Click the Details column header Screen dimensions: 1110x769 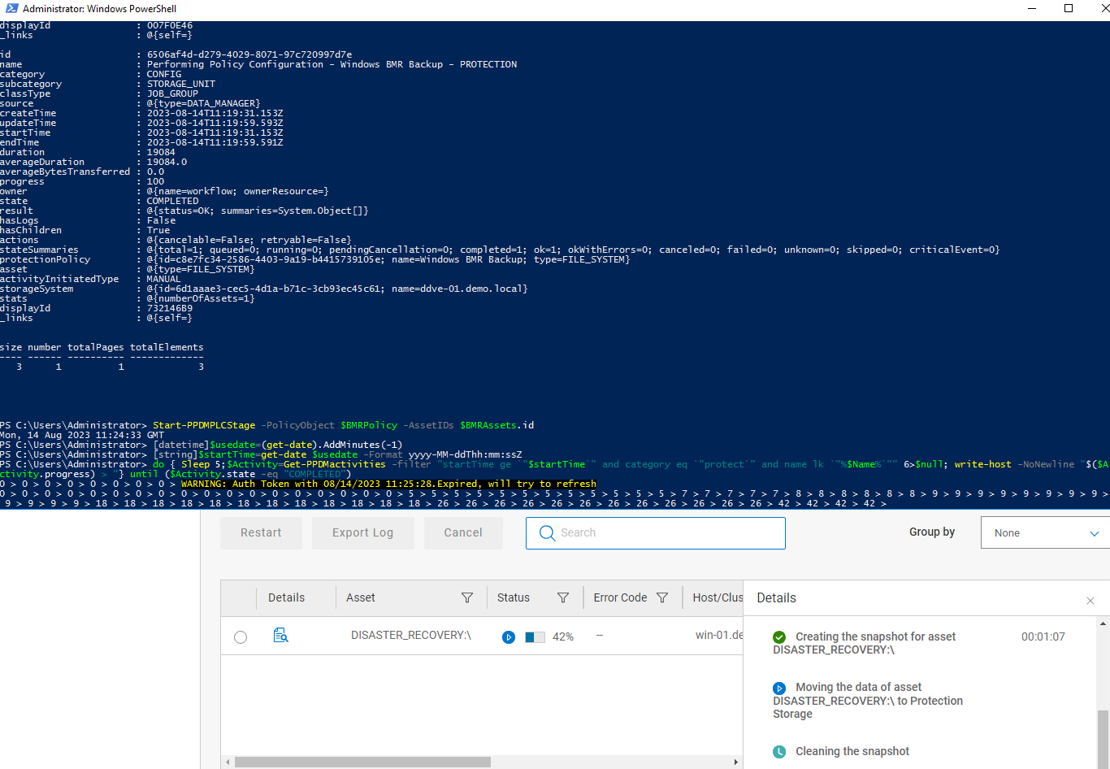286,597
